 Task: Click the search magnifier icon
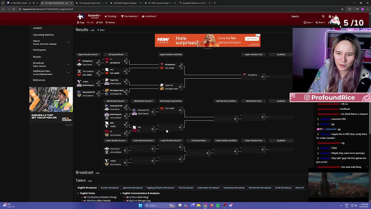[323, 16]
